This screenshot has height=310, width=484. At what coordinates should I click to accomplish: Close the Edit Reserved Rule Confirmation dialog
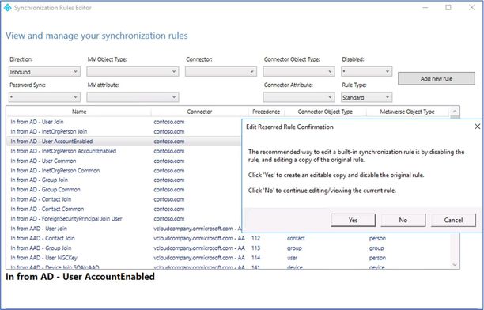[477, 127]
